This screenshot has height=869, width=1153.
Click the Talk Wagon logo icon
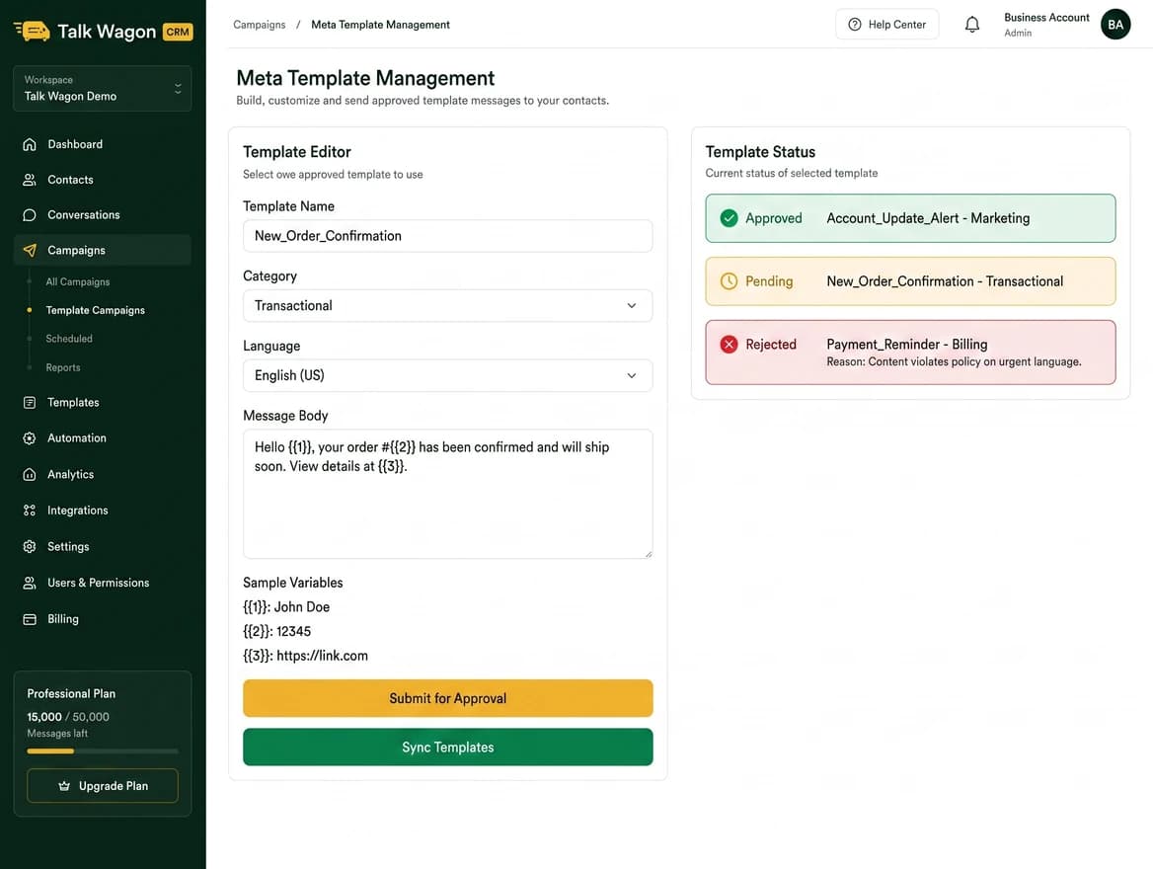(32, 31)
